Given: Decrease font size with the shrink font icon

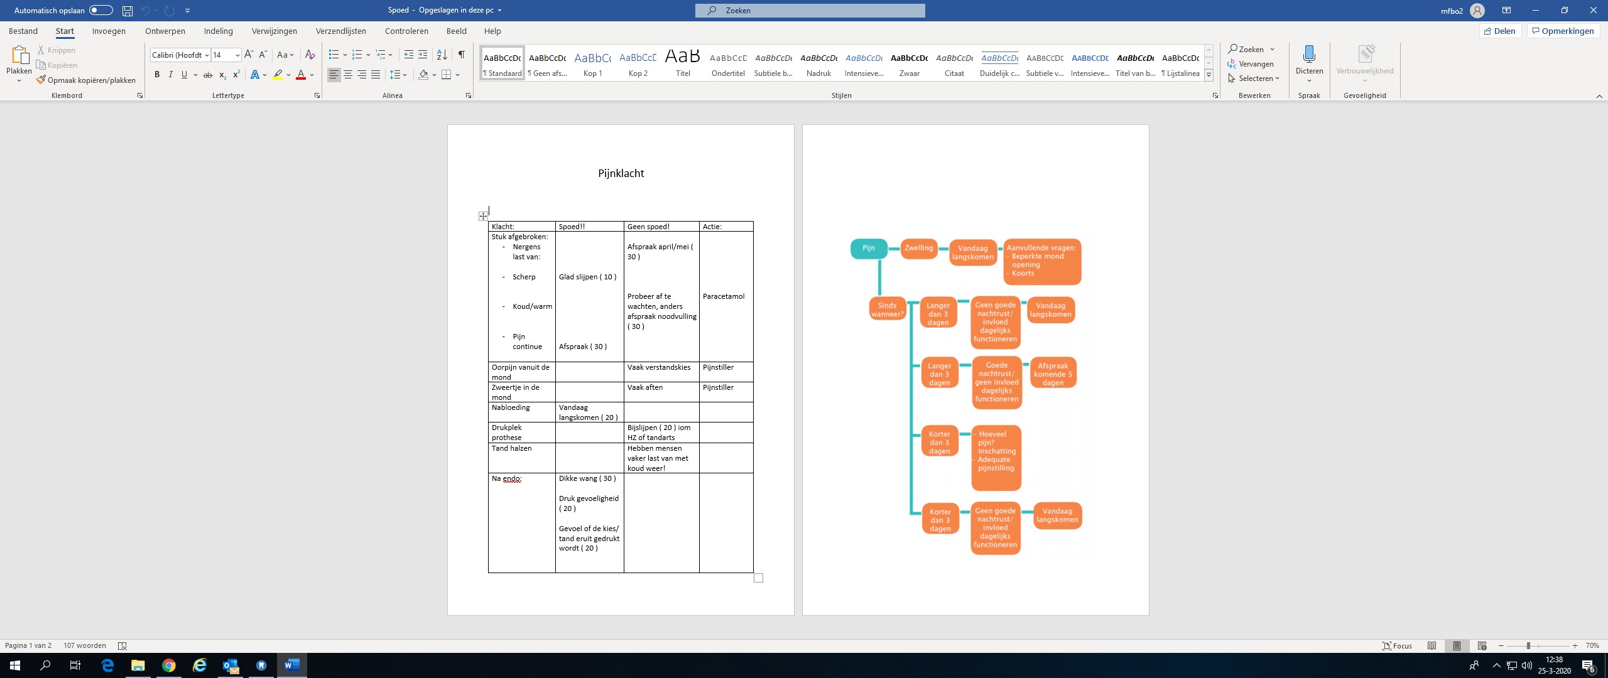Looking at the screenshot, I should coord(263,55).
